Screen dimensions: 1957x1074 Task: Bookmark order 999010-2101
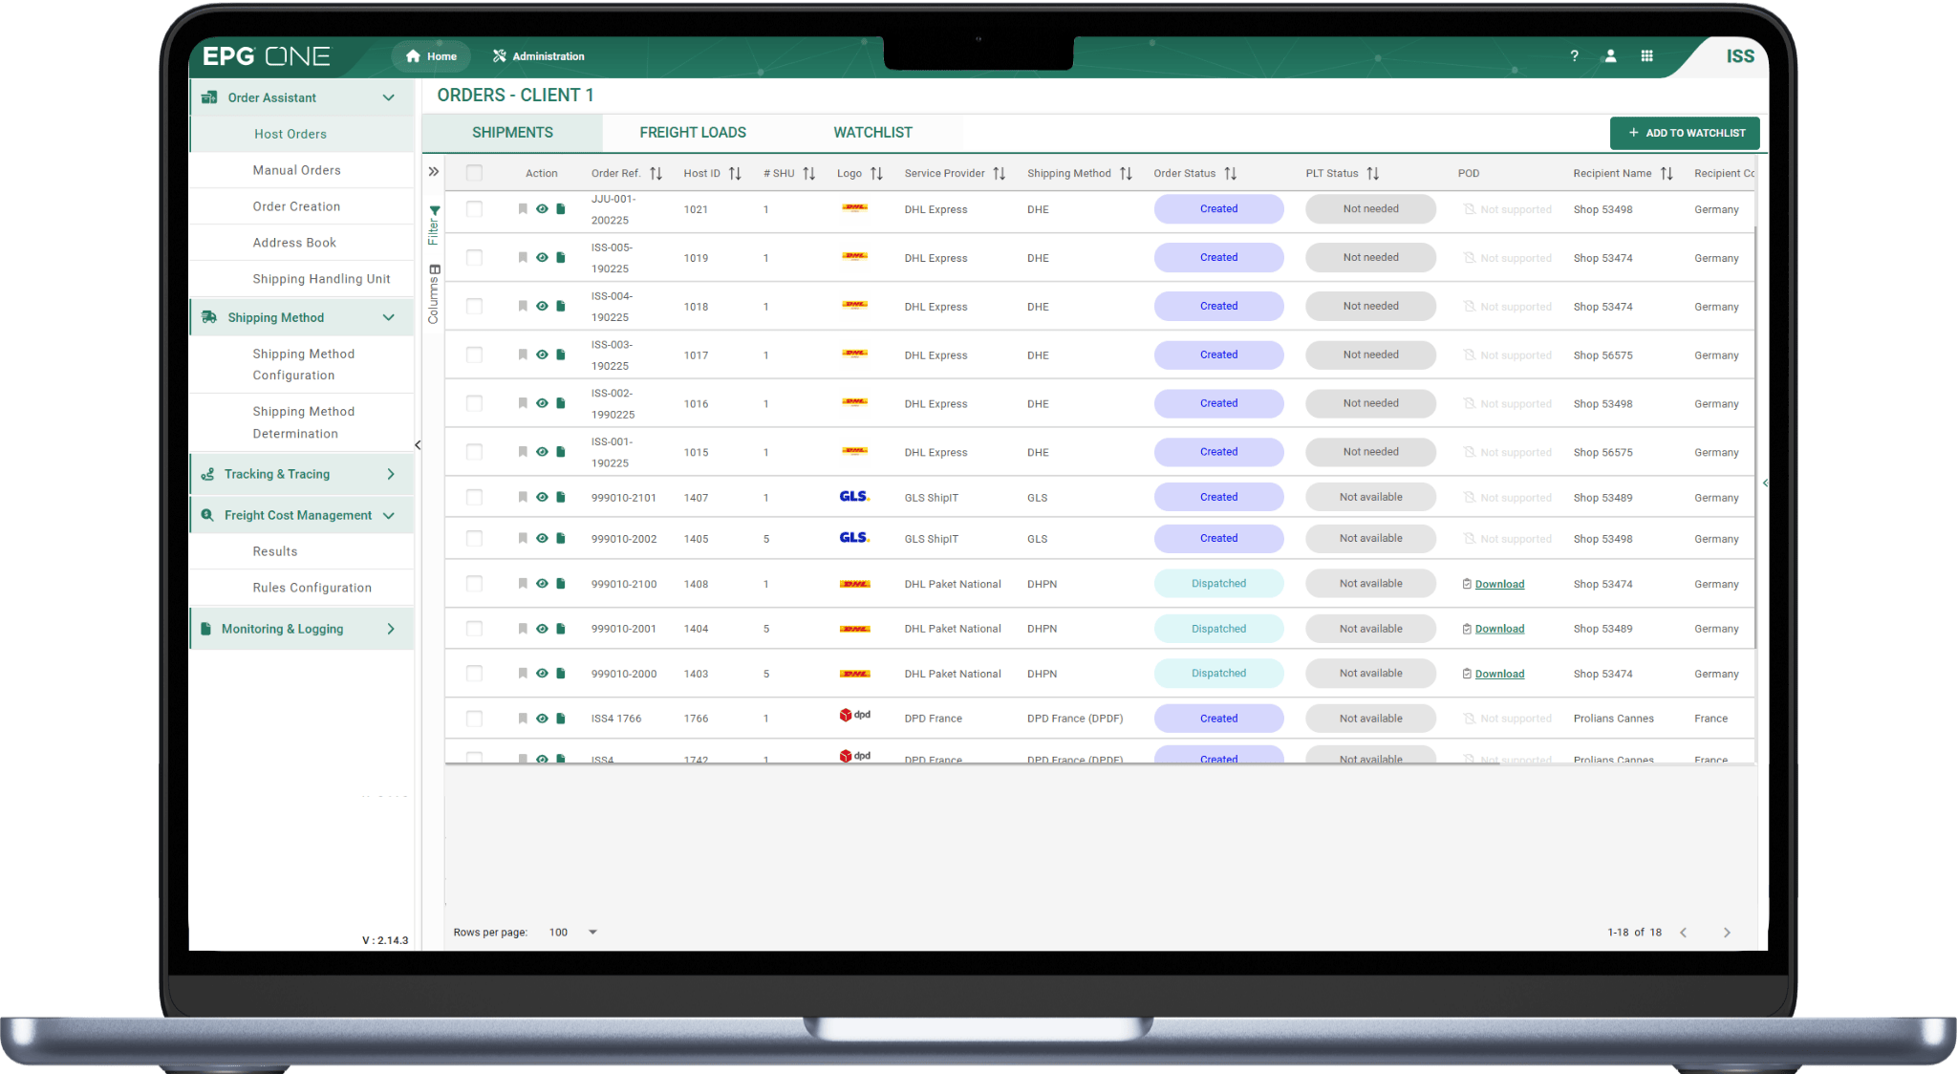523,498
